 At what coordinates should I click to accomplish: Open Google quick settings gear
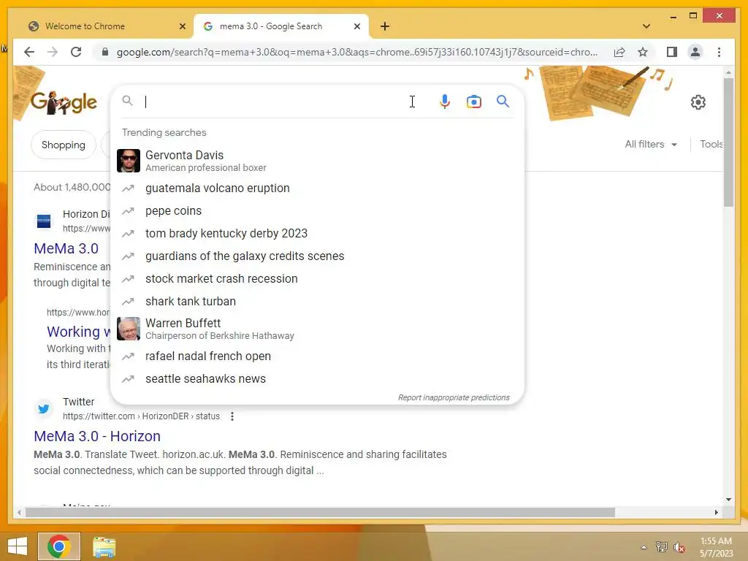click(698, 102)
